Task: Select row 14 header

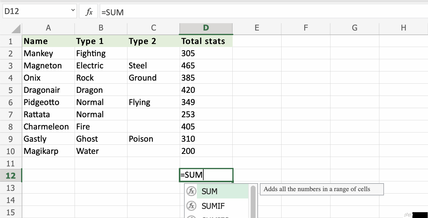Action: click(x=11, y=200)
